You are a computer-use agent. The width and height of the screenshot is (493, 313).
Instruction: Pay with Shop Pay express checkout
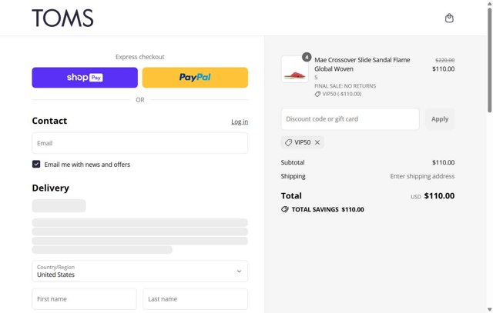point(85,78)
